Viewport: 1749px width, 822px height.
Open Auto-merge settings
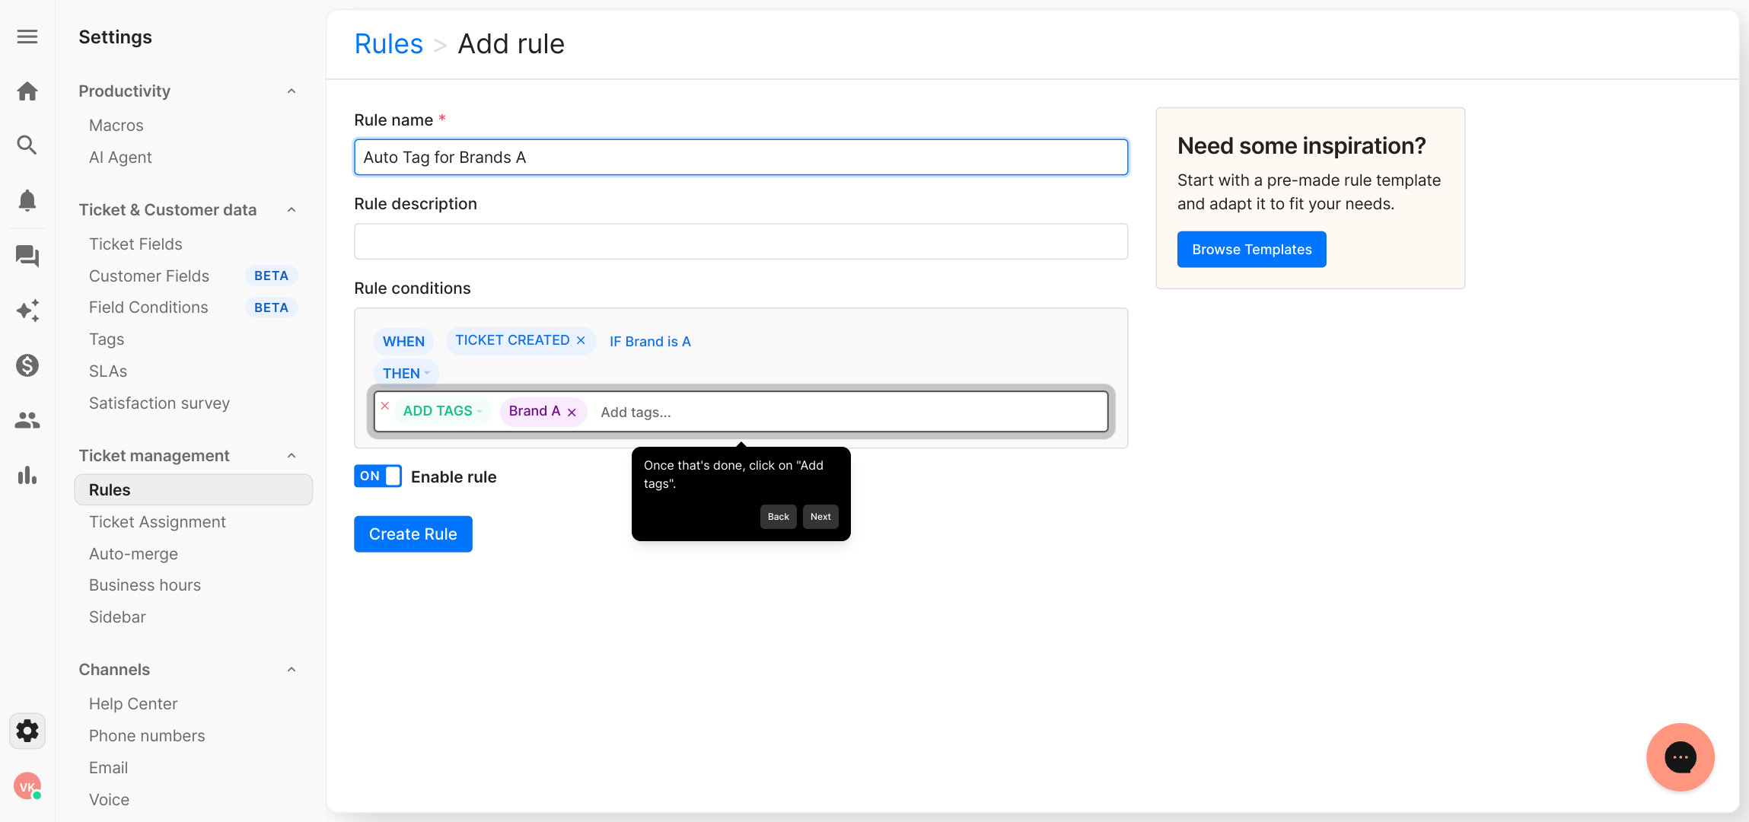click(133, 554)
